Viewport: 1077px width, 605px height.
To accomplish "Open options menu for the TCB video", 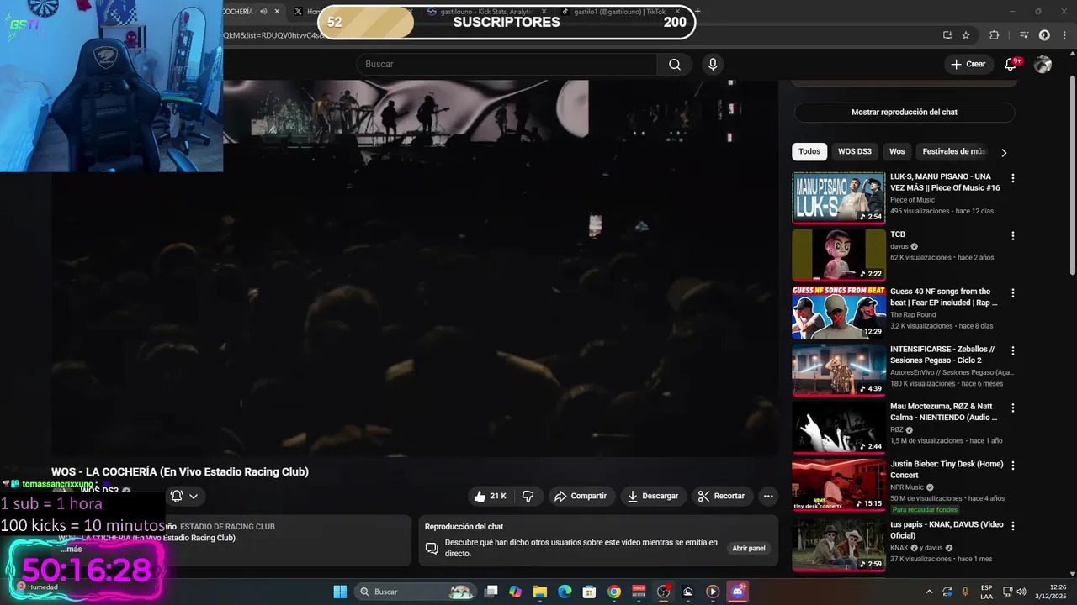I will click(x=1013, y=236).
